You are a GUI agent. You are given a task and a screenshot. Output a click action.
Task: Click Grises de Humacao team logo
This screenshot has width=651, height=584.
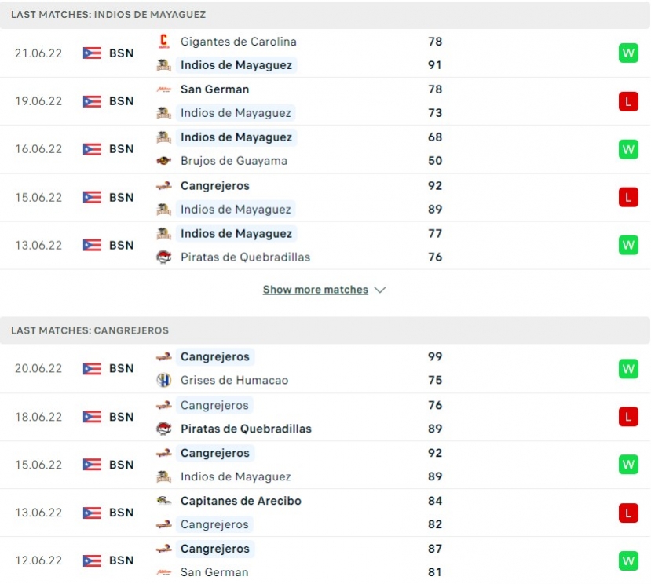tap(163, 380)
